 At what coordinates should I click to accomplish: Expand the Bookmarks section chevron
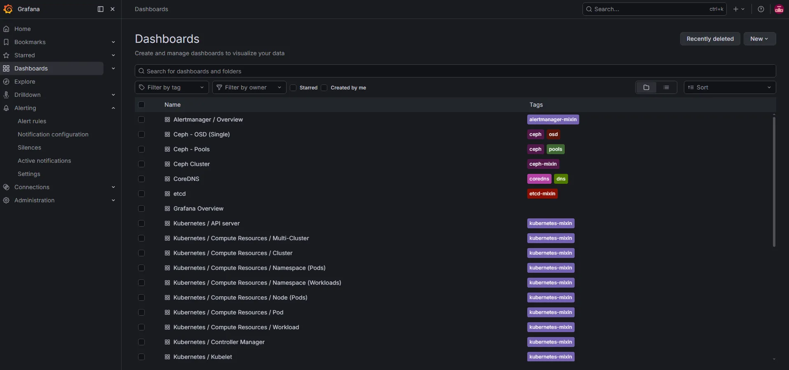(113, 42)
